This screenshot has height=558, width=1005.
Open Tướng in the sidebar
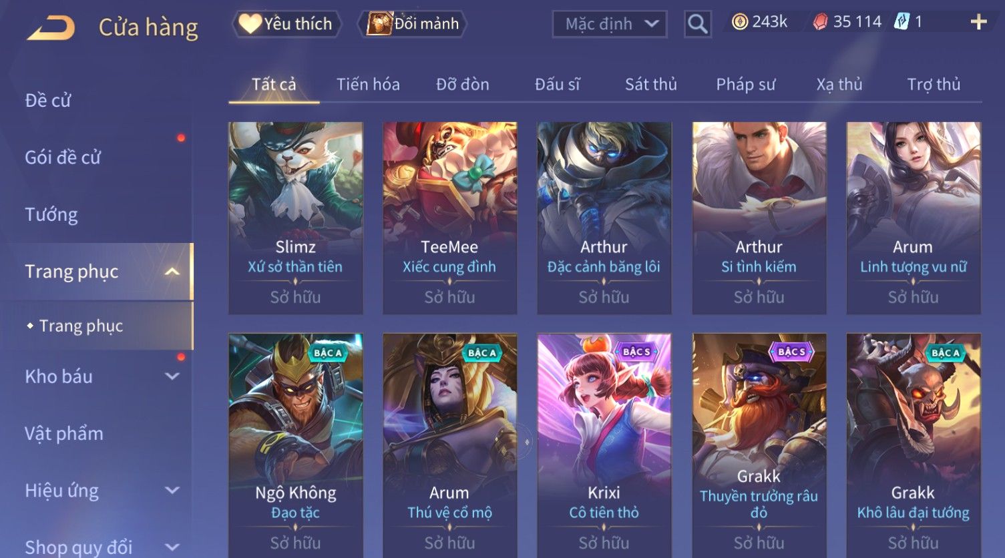click(x=51, y=214)
